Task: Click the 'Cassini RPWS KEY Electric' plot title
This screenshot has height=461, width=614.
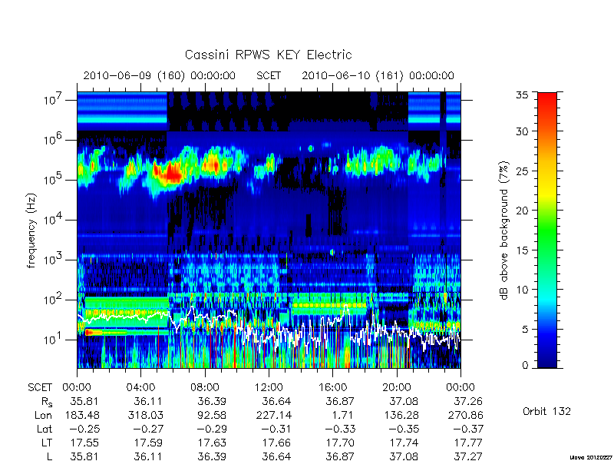Action: (268, 55)
